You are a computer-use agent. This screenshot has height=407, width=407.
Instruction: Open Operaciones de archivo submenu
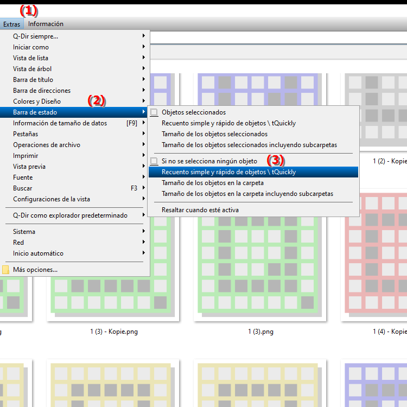(75, 145)
